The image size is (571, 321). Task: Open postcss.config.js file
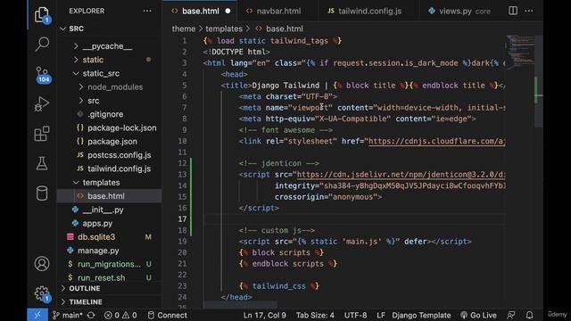[x=119, y=155]
